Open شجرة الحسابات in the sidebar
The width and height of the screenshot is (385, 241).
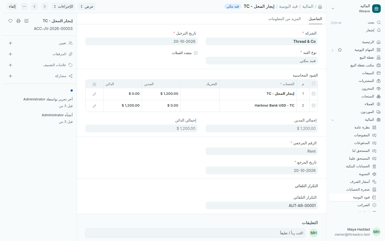coord(354,190)
